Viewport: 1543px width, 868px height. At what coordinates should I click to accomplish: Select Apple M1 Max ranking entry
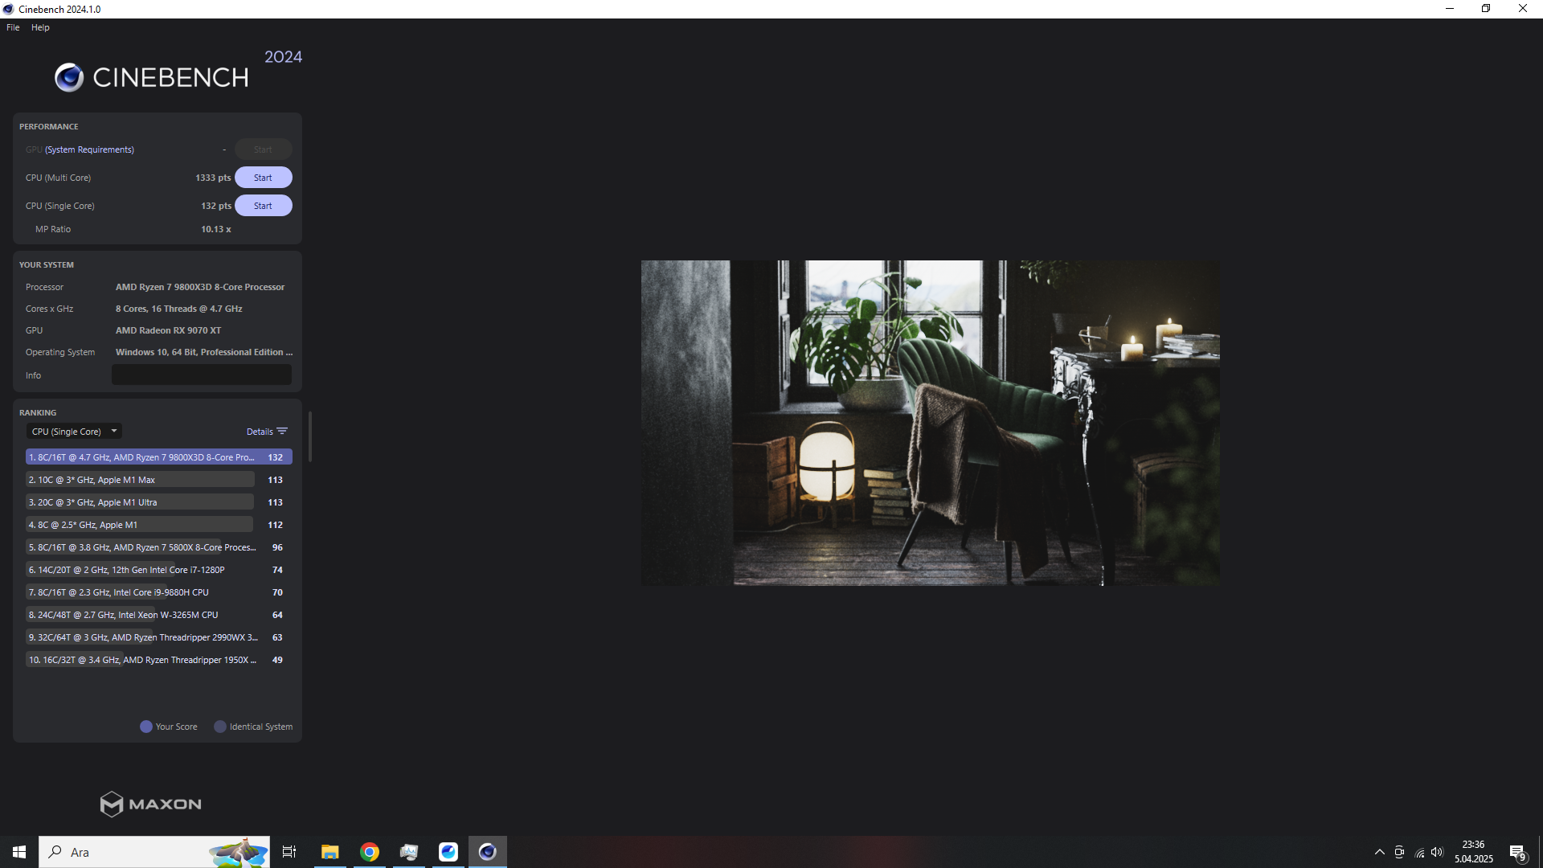point(141,480)
